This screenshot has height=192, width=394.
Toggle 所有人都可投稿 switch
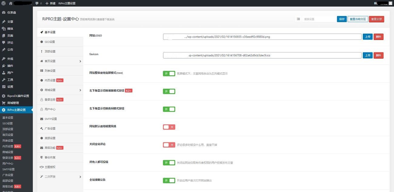pyautogui.click(x=169, y=163)
